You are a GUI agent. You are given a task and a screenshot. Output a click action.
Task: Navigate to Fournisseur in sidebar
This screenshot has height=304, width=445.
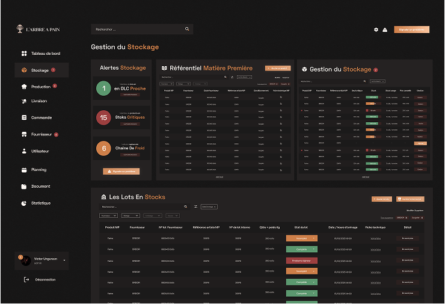pyautogui.click(x=41, y=134)
